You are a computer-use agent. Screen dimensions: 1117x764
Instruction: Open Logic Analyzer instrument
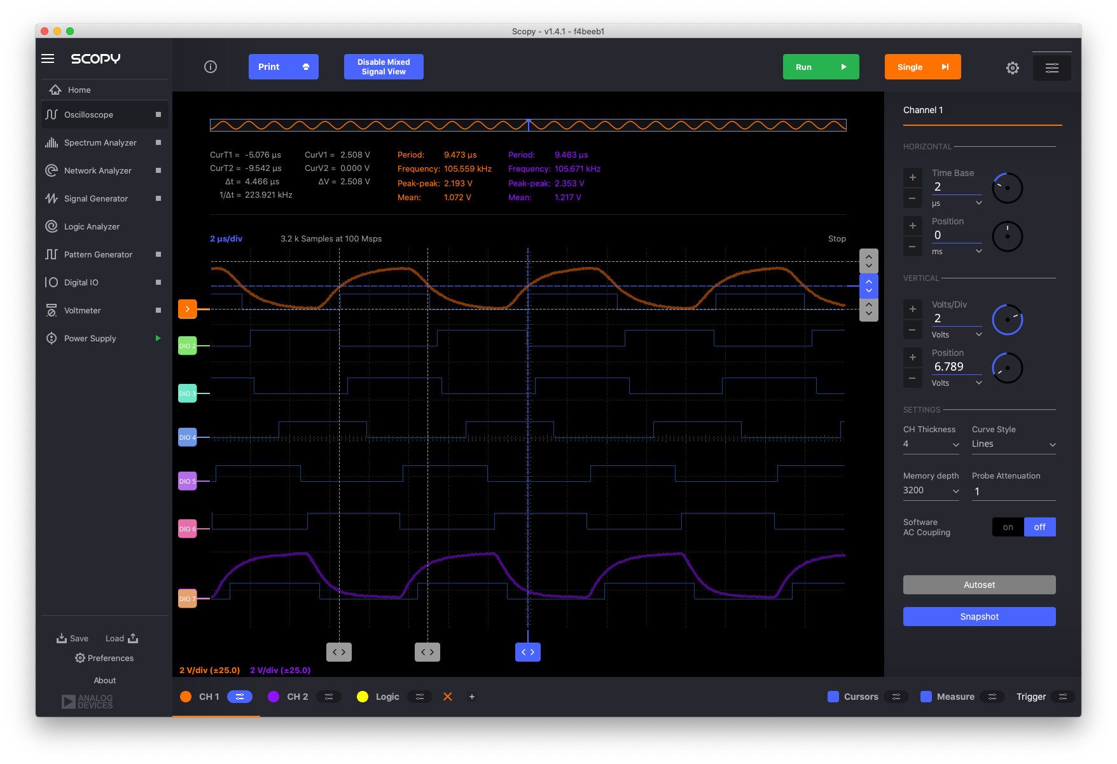pyautogui.click(x=105, y=226)
